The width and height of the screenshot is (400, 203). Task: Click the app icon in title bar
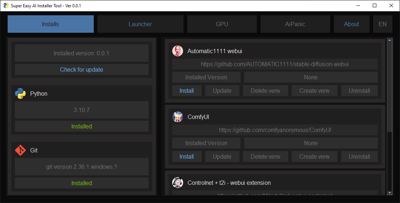tap(6, 5)
